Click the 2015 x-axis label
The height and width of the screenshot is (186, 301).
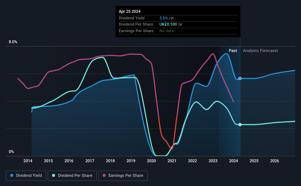pyautogui.click(x=48, y=161)
